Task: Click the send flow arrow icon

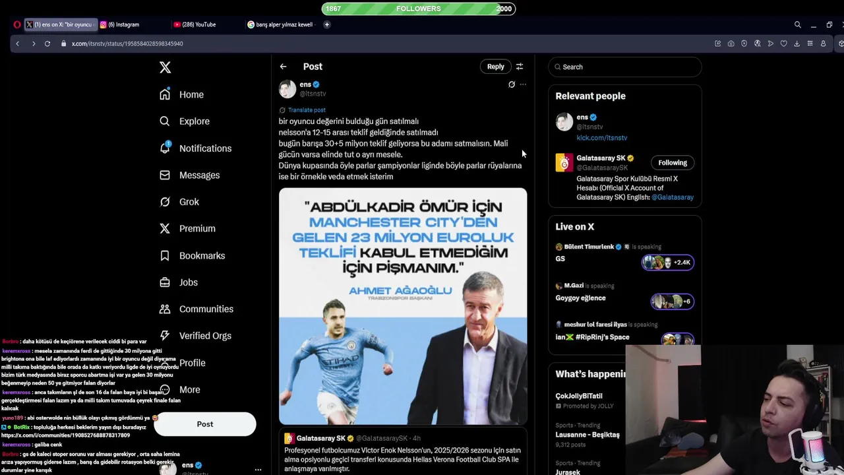Action: (x=770, y=44)
